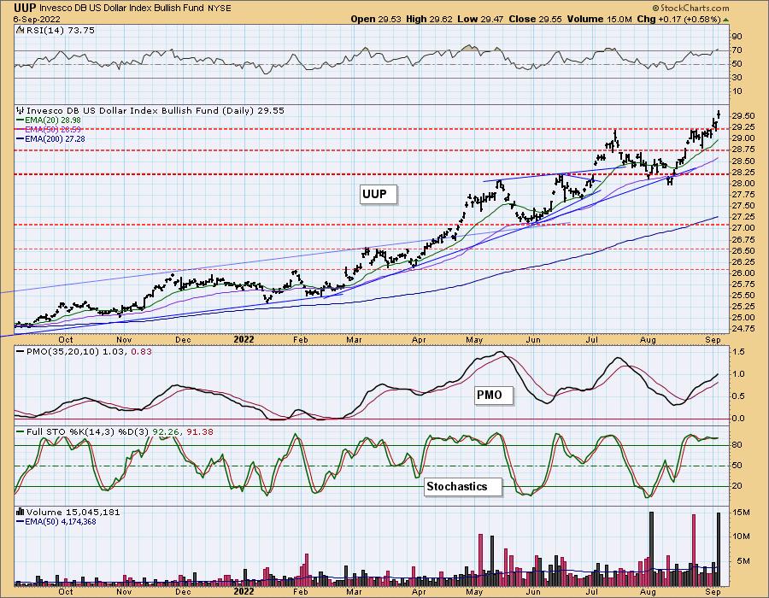Click the 1.5 level on PMO axis

pos(738,352)
